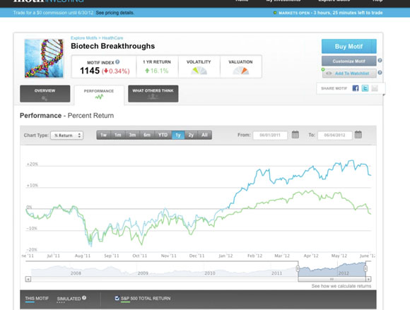Viewport: 410px width, 310px height.
Task: Click the Buy Motif button
Action: tap(348, 46)
